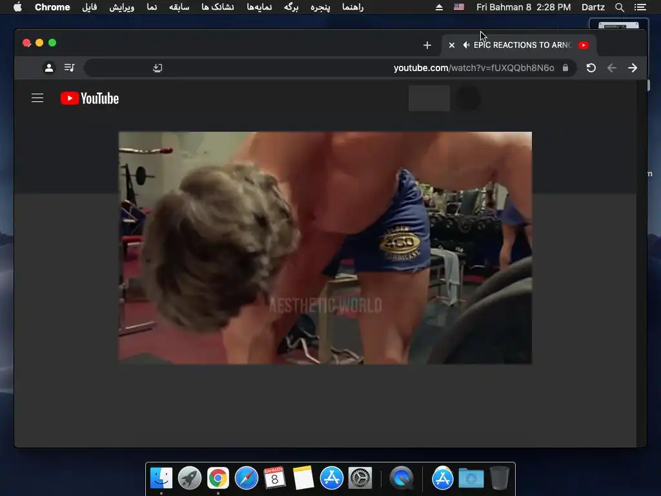Click the install/download icon in address bar
This screenshot has height=496, width=661.
click(x=158, y=68)
